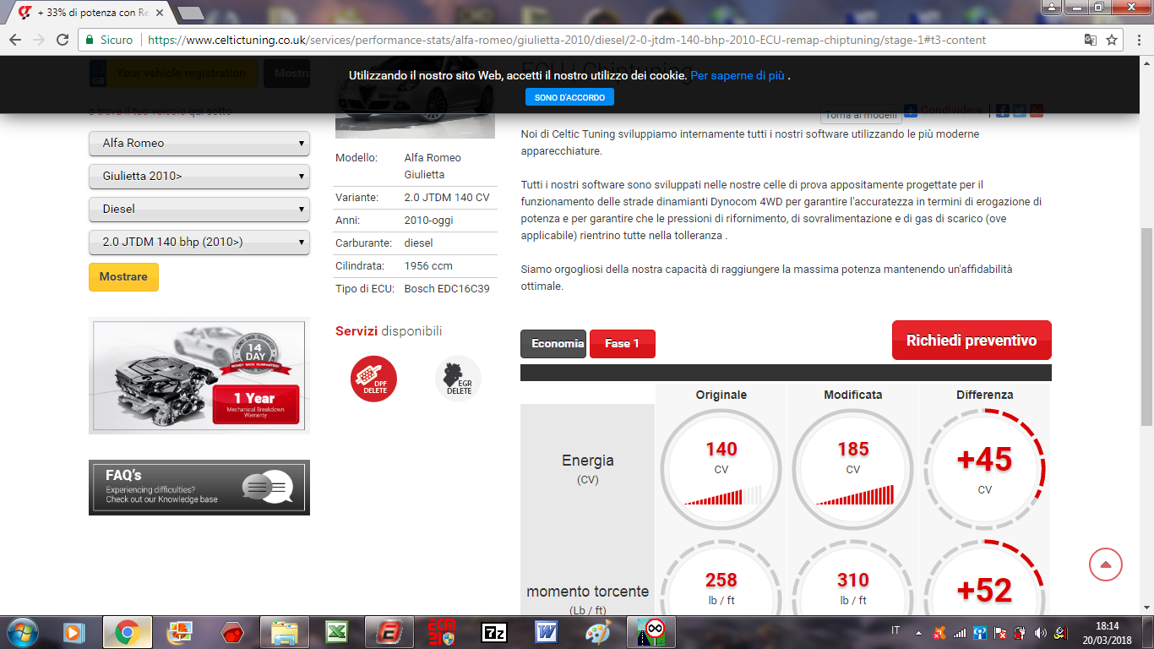Open the Per saperne di più link
This screenshot has height=649, width=1154.
(738, 75)
